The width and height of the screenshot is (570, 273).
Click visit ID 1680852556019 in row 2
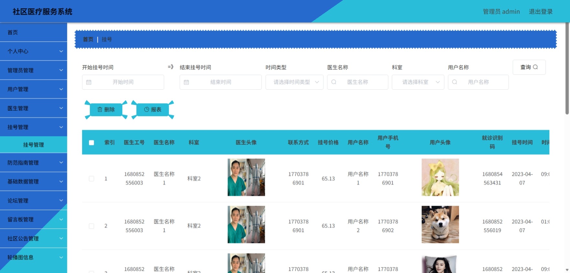pyautogui.click(x=492, y=226)
